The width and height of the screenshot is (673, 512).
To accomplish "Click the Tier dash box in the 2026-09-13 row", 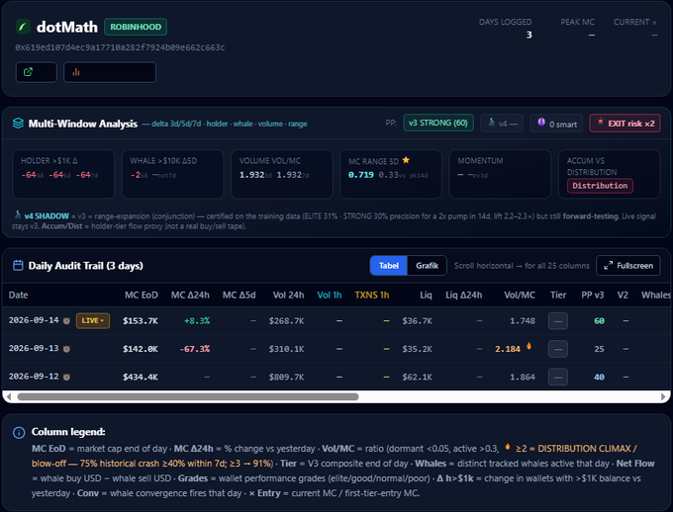I will [x=558, y=349].
